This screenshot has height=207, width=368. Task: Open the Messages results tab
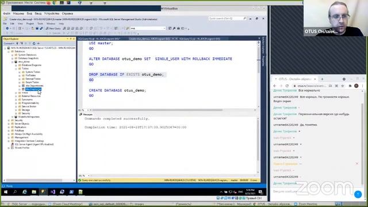tap(86, 114)
